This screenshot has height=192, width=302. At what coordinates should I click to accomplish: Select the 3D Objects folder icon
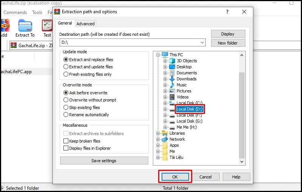pos(172,61)
